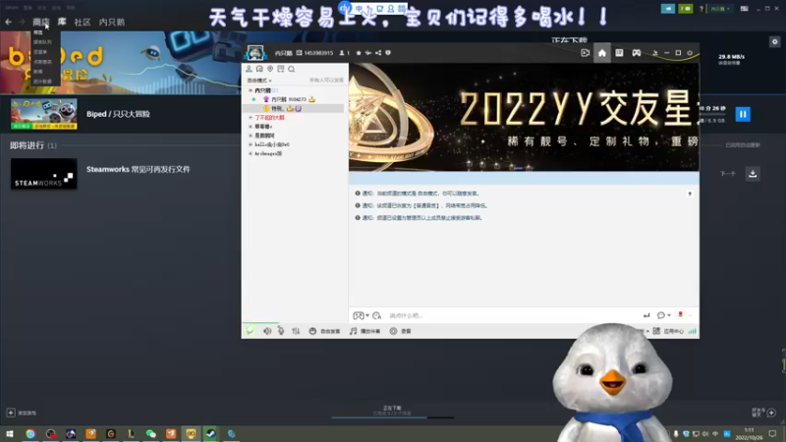Viewport: 786px width, 442px height.
Task: Open 应用中心 in YY bottom bar
Action: coord(668,331)
